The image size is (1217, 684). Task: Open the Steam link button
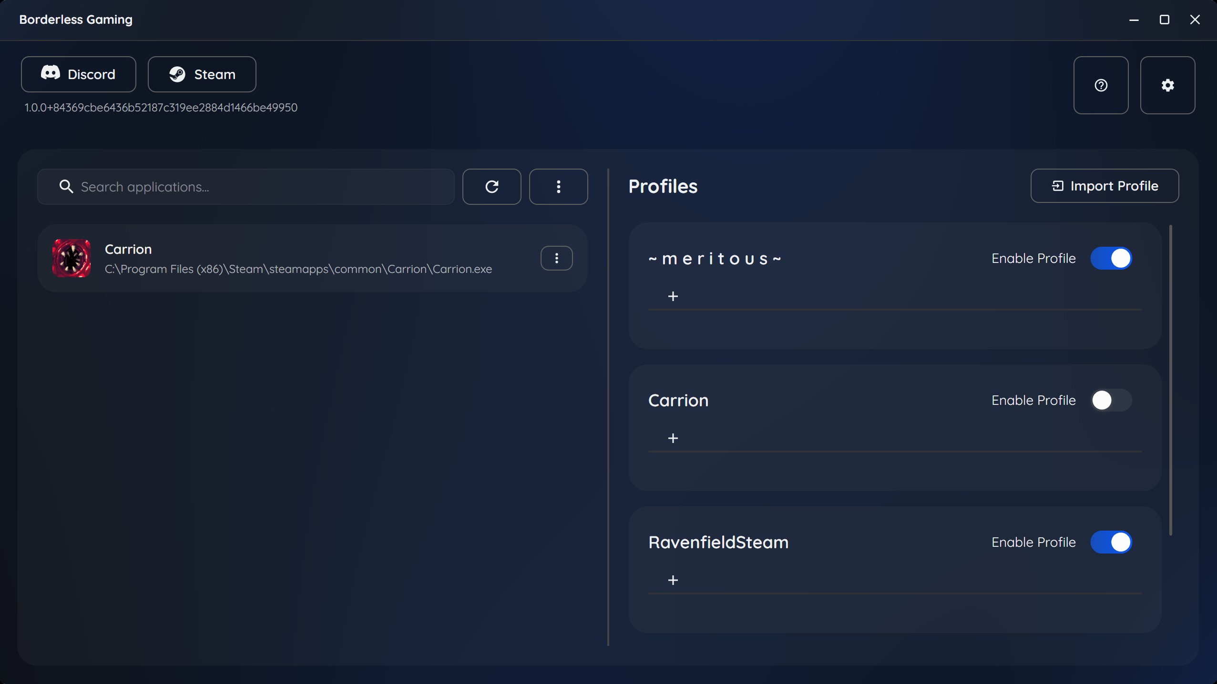[x=202, y=74]
